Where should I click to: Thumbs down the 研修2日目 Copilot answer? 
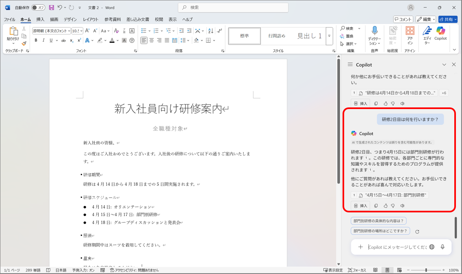coord(393,206)
